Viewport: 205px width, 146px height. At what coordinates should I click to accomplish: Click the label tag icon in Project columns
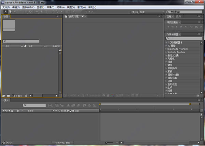click(x=26, y=46)
